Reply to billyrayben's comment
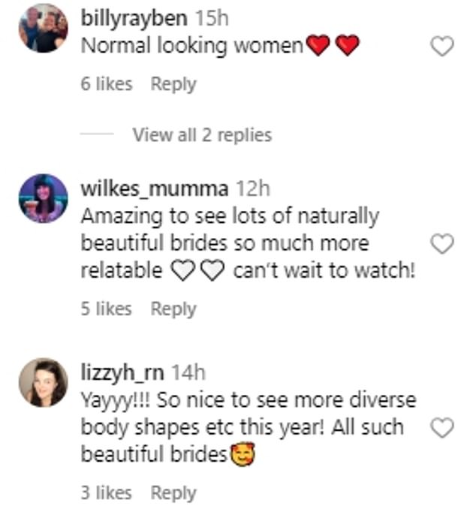This screenshot has width=476, height=518. [173, 84]
